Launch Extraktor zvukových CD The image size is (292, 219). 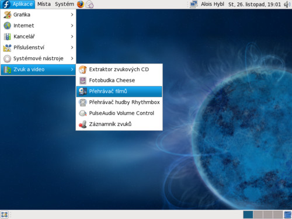pyautogui.click(x=119, y=69)
